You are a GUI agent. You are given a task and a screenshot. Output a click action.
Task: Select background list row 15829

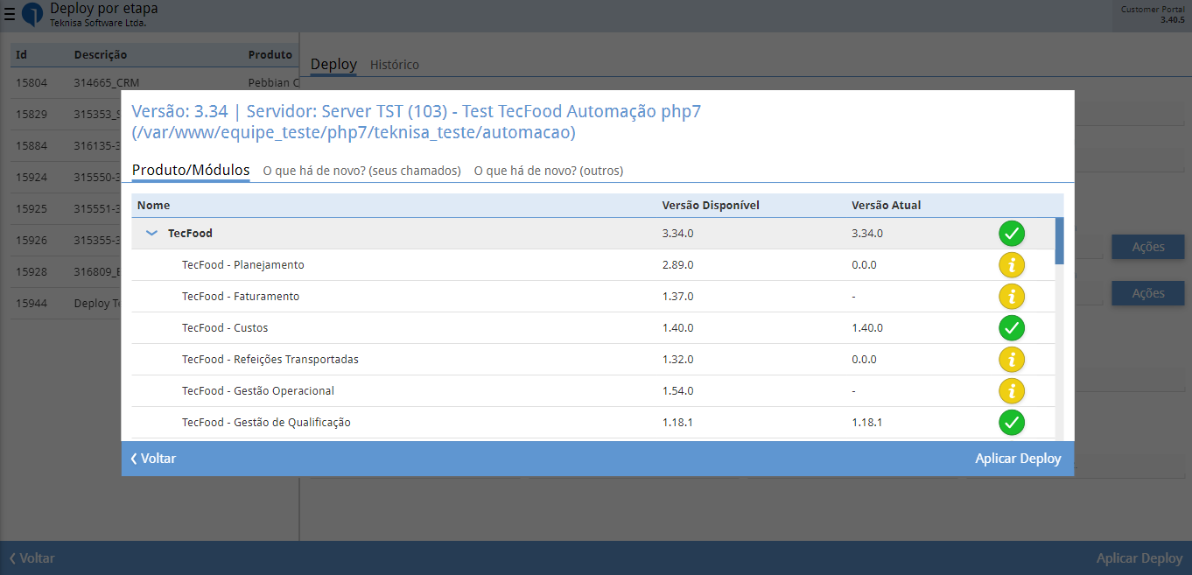pyautogui.click(x=66, y=115)
